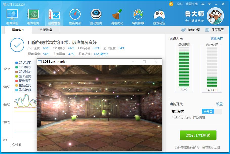Start 驱动检测 driver detection

[x=96, y=16]
